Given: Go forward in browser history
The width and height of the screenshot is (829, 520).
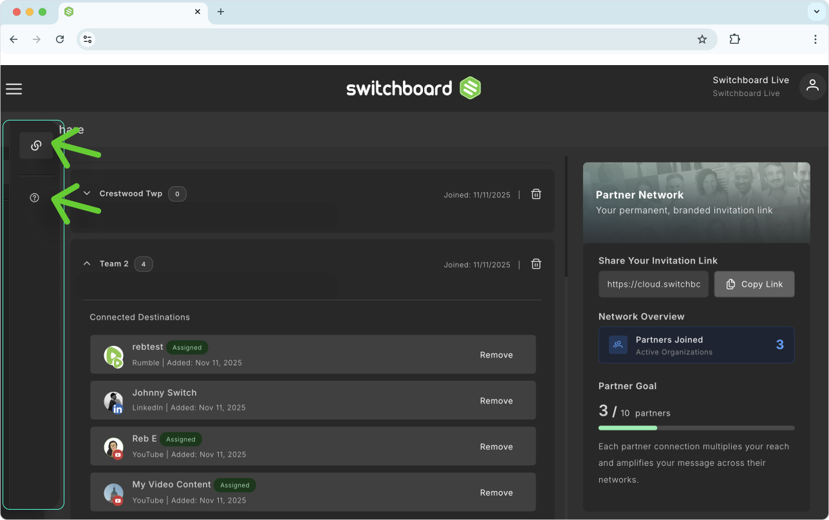Looking at the screenshot, I should coord(37,39).
